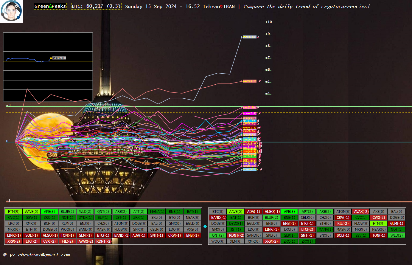
Task: Select the AAVE(5.1) chart label
Action: point(250,81)
